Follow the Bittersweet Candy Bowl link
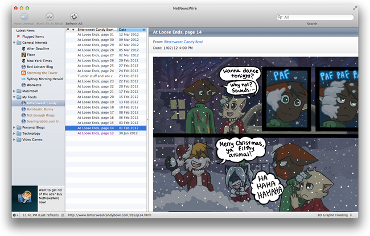 (184, 42)
